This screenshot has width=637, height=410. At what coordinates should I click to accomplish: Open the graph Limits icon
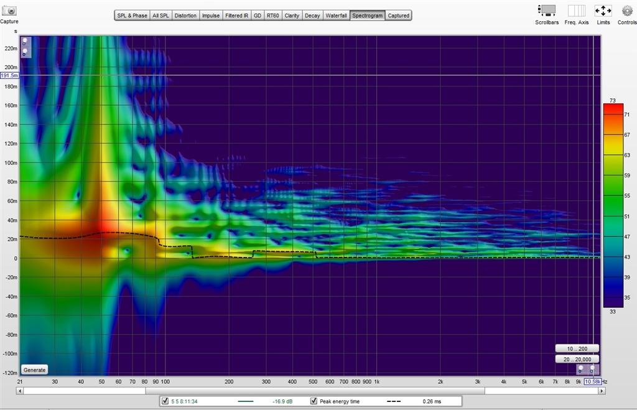click(x=603, y=11)
